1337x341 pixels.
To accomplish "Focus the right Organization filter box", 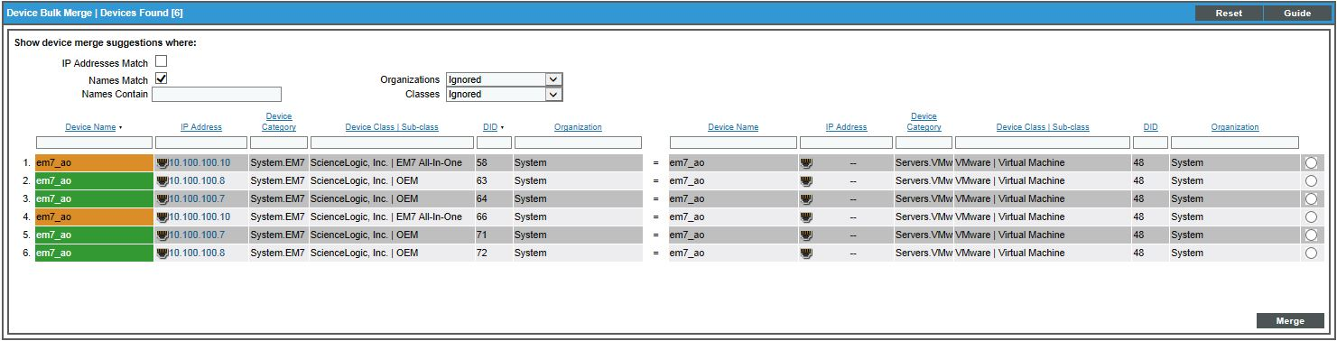I will (1235, 143).
